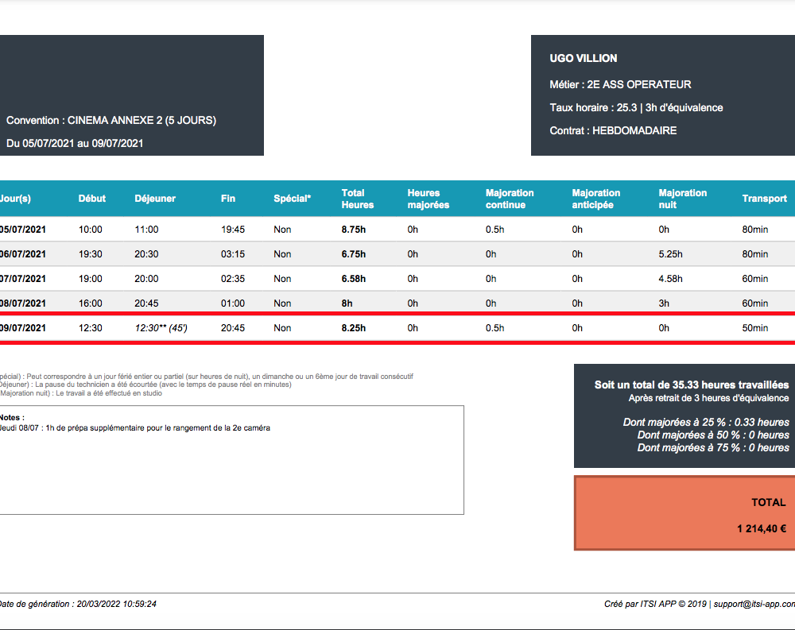Click 'Soit un total de 35.33 heures travaillées'
Viewport: 795px width, 630px height.
(x=692, y=385)
